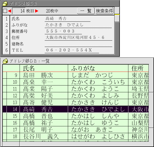Viewport: 154px width, 147px height.
Task: Open the 一覧 list view button
Action: (x=86, y=11)
